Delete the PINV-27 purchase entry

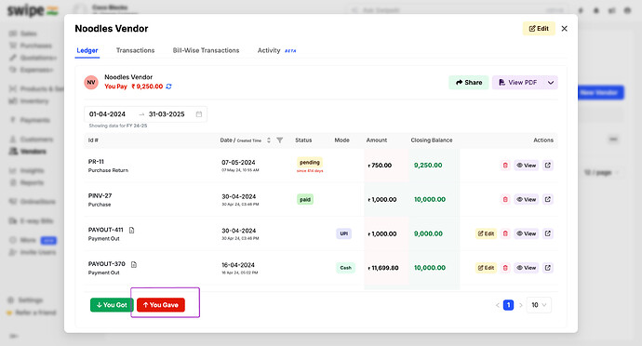coord(505,199)
